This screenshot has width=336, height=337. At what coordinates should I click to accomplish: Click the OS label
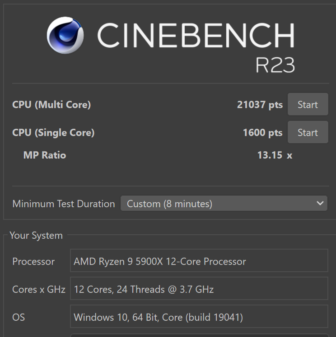[19, 317]
